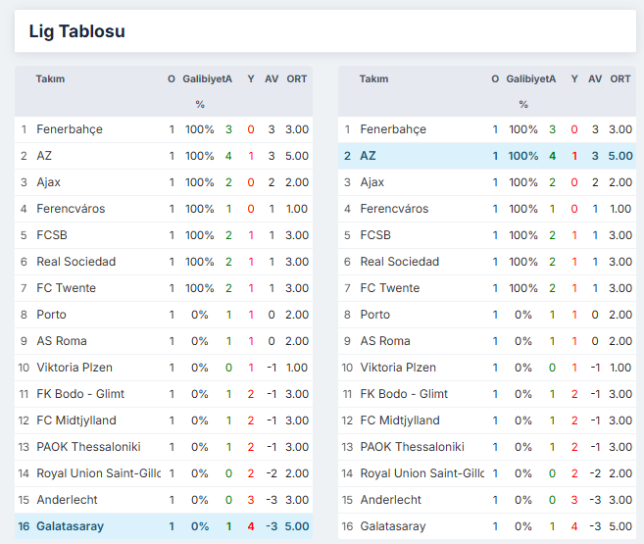Select FC Midtjylland in right table
Screen dimensions: 644x544
pos(400,420)
